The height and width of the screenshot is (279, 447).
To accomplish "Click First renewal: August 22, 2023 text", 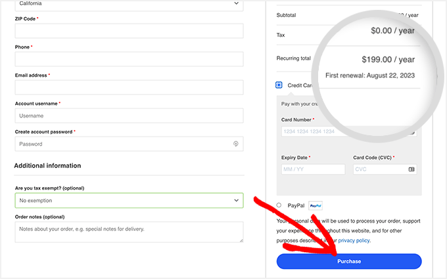I will 370,75.
